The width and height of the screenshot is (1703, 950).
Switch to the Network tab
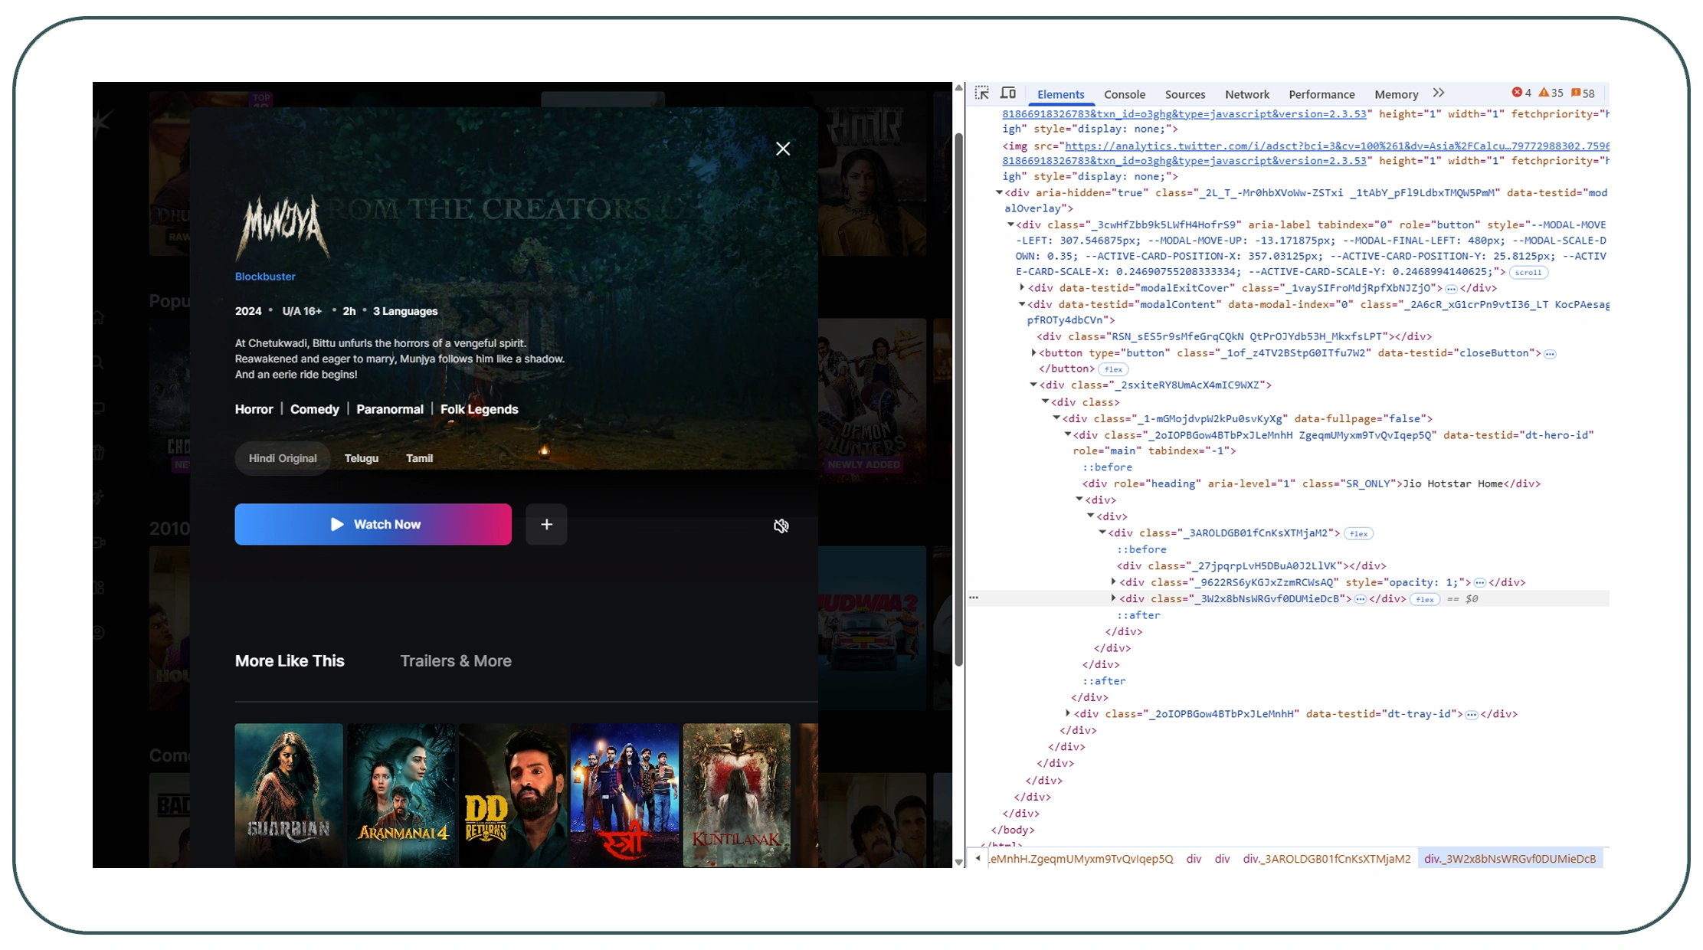pyautogui.click(x=1246, y=94)
